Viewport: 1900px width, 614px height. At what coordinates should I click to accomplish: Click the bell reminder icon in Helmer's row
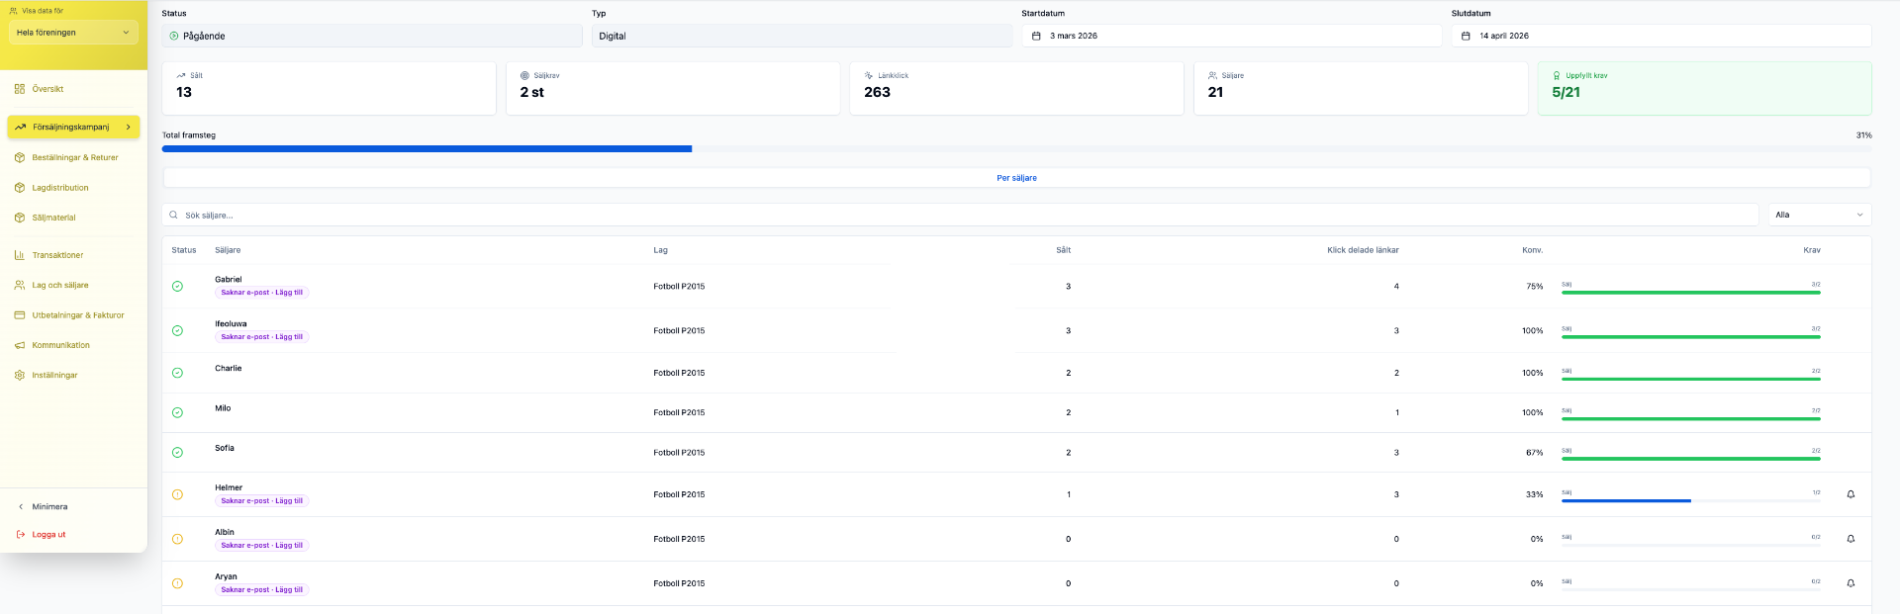tap(1851, 494)
